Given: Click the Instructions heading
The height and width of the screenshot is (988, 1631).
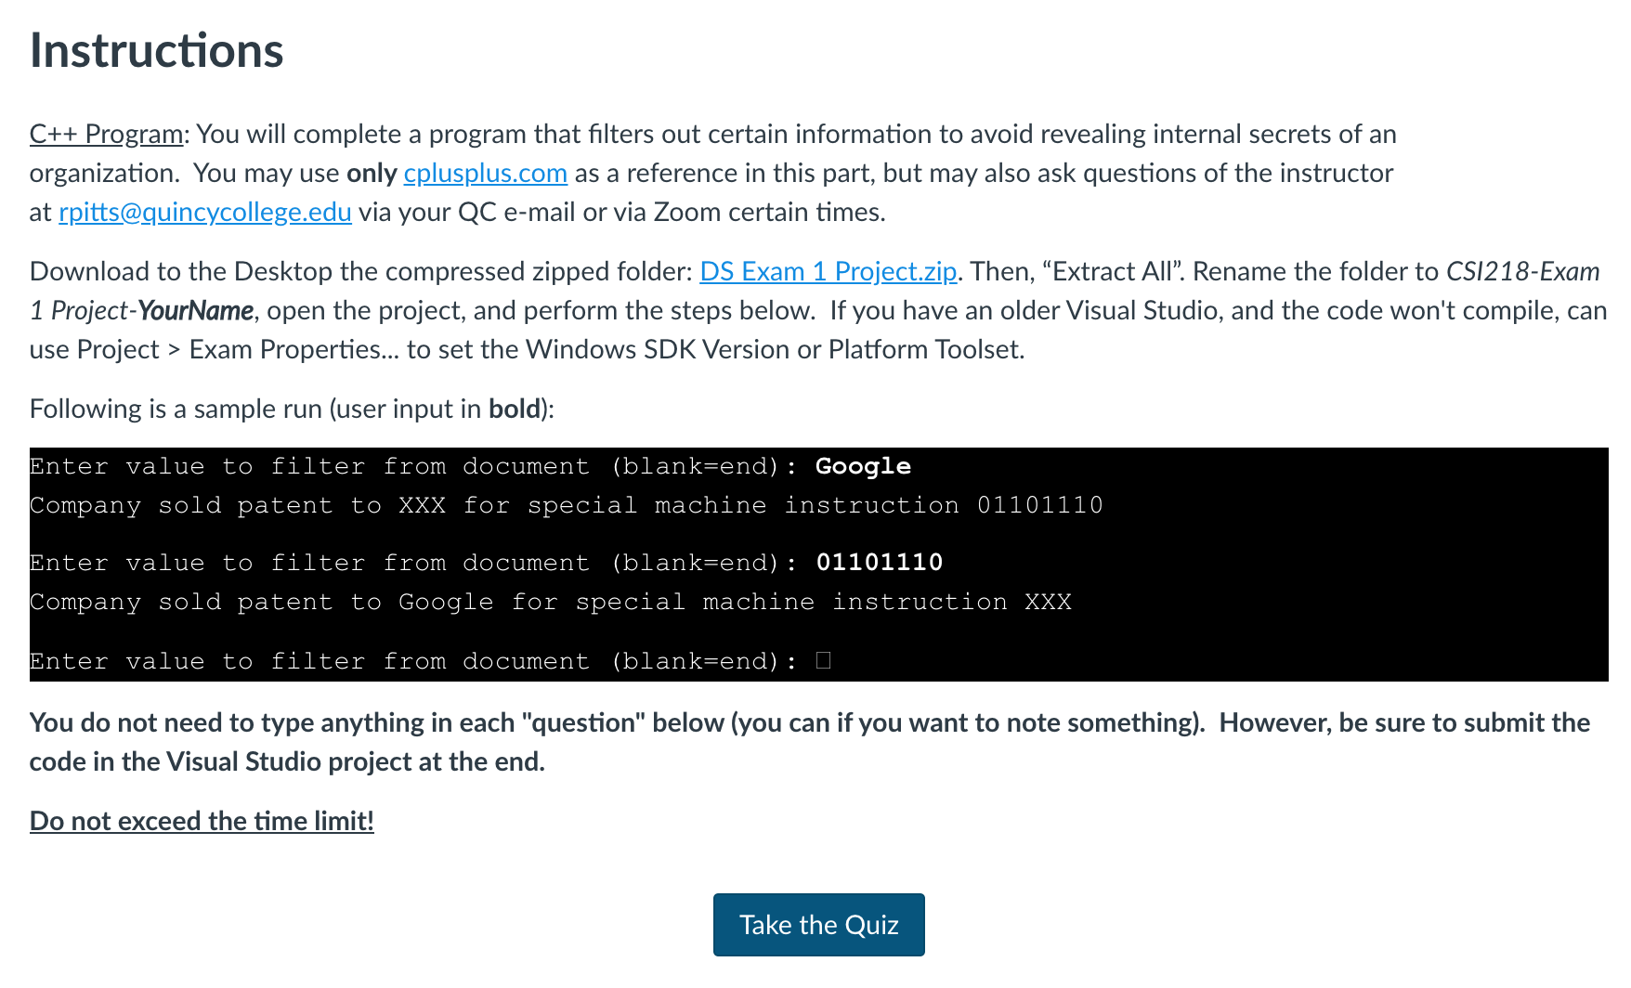Looking at the screenshot, I should pyautogui.click(x=156, y=50).
